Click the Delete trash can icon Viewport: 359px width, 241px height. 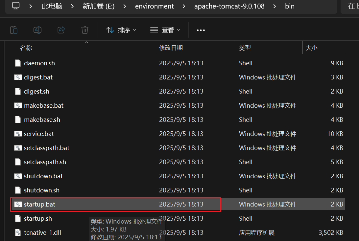coord(85,30)
